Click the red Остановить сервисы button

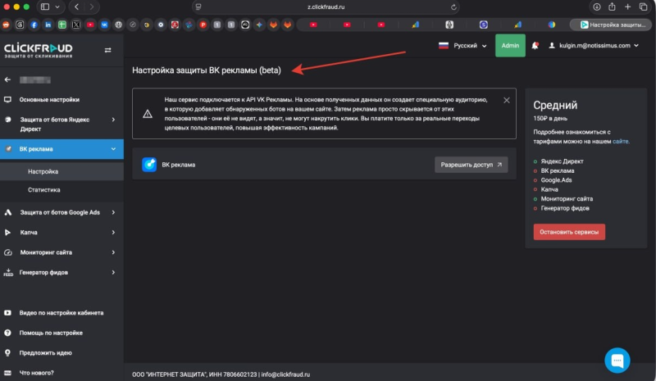point(569,232)
